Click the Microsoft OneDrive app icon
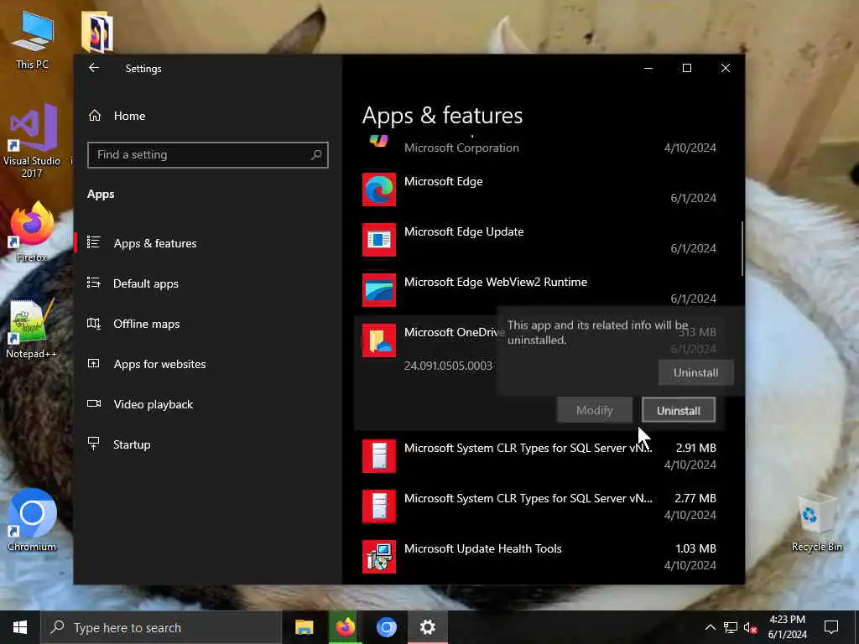The image size is (859, 644). click(x=379, y=340)
